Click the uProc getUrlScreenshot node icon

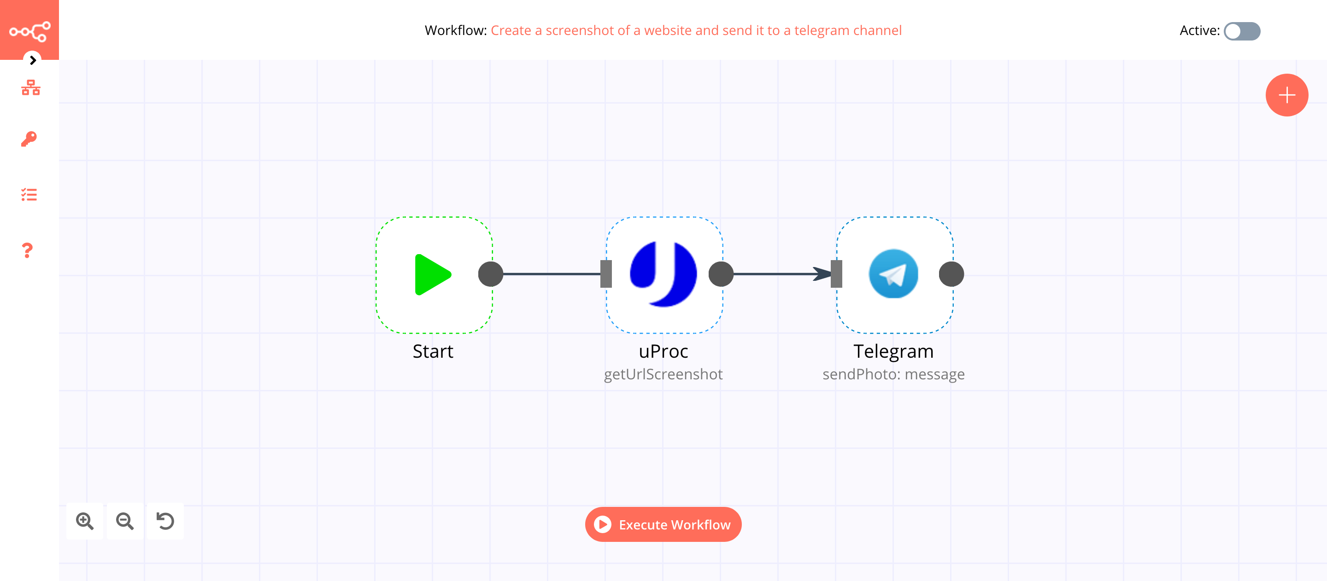tap(663, 274)
